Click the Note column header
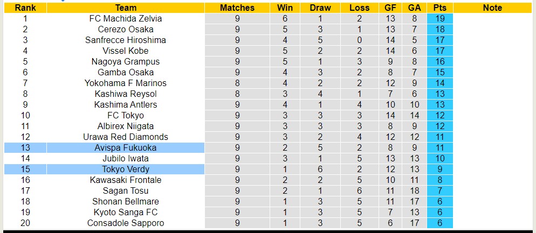Image resolution: width=536 pixels, height=233 pixels. click(492, 8)
